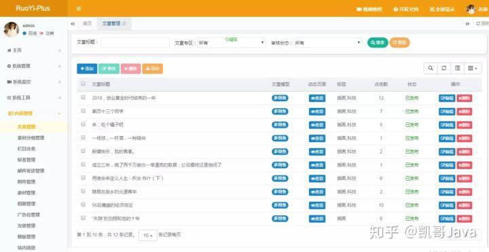
Task: Delete the 第四十三个同学 article row
Action: [465, 111]
